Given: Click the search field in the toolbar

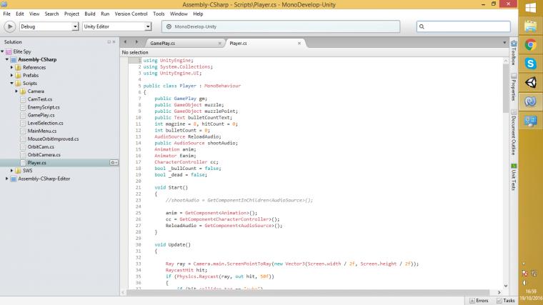Looking at the screenshot, I should [464, 26].
